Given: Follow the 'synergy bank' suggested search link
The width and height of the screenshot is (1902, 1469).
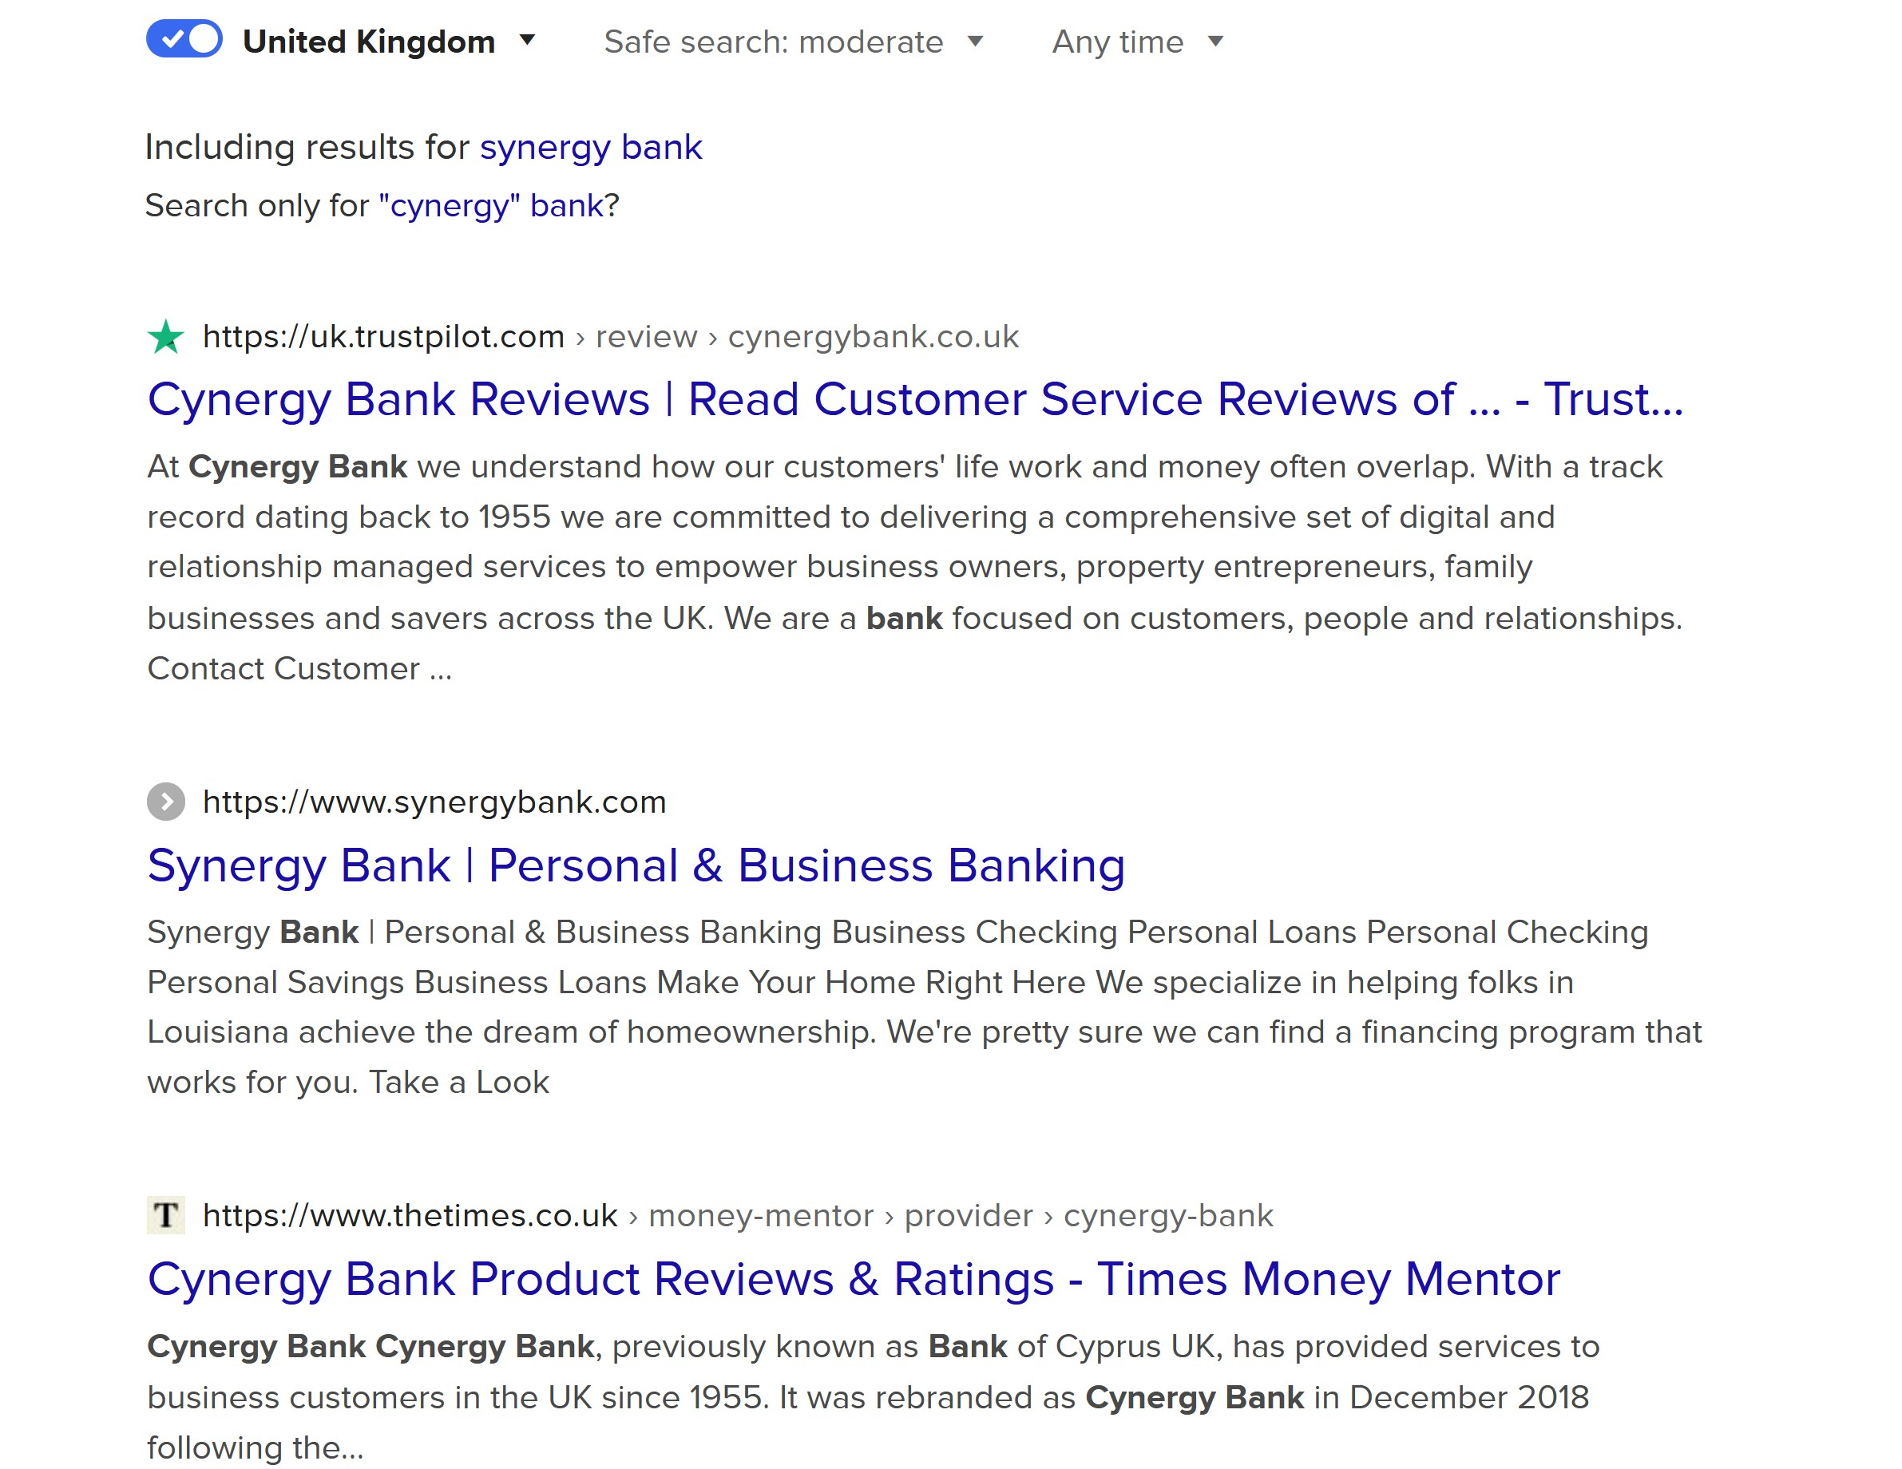Looking at the screenshot, I should [590, 147].
